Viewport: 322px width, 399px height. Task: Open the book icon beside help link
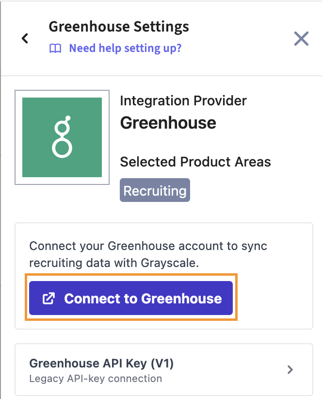tap(55, 48)
